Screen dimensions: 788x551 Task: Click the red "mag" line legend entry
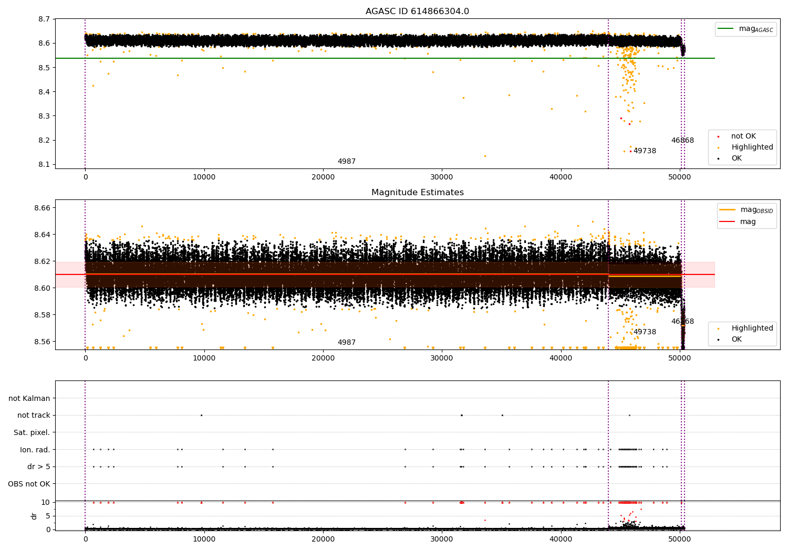(x=738, y=222)
